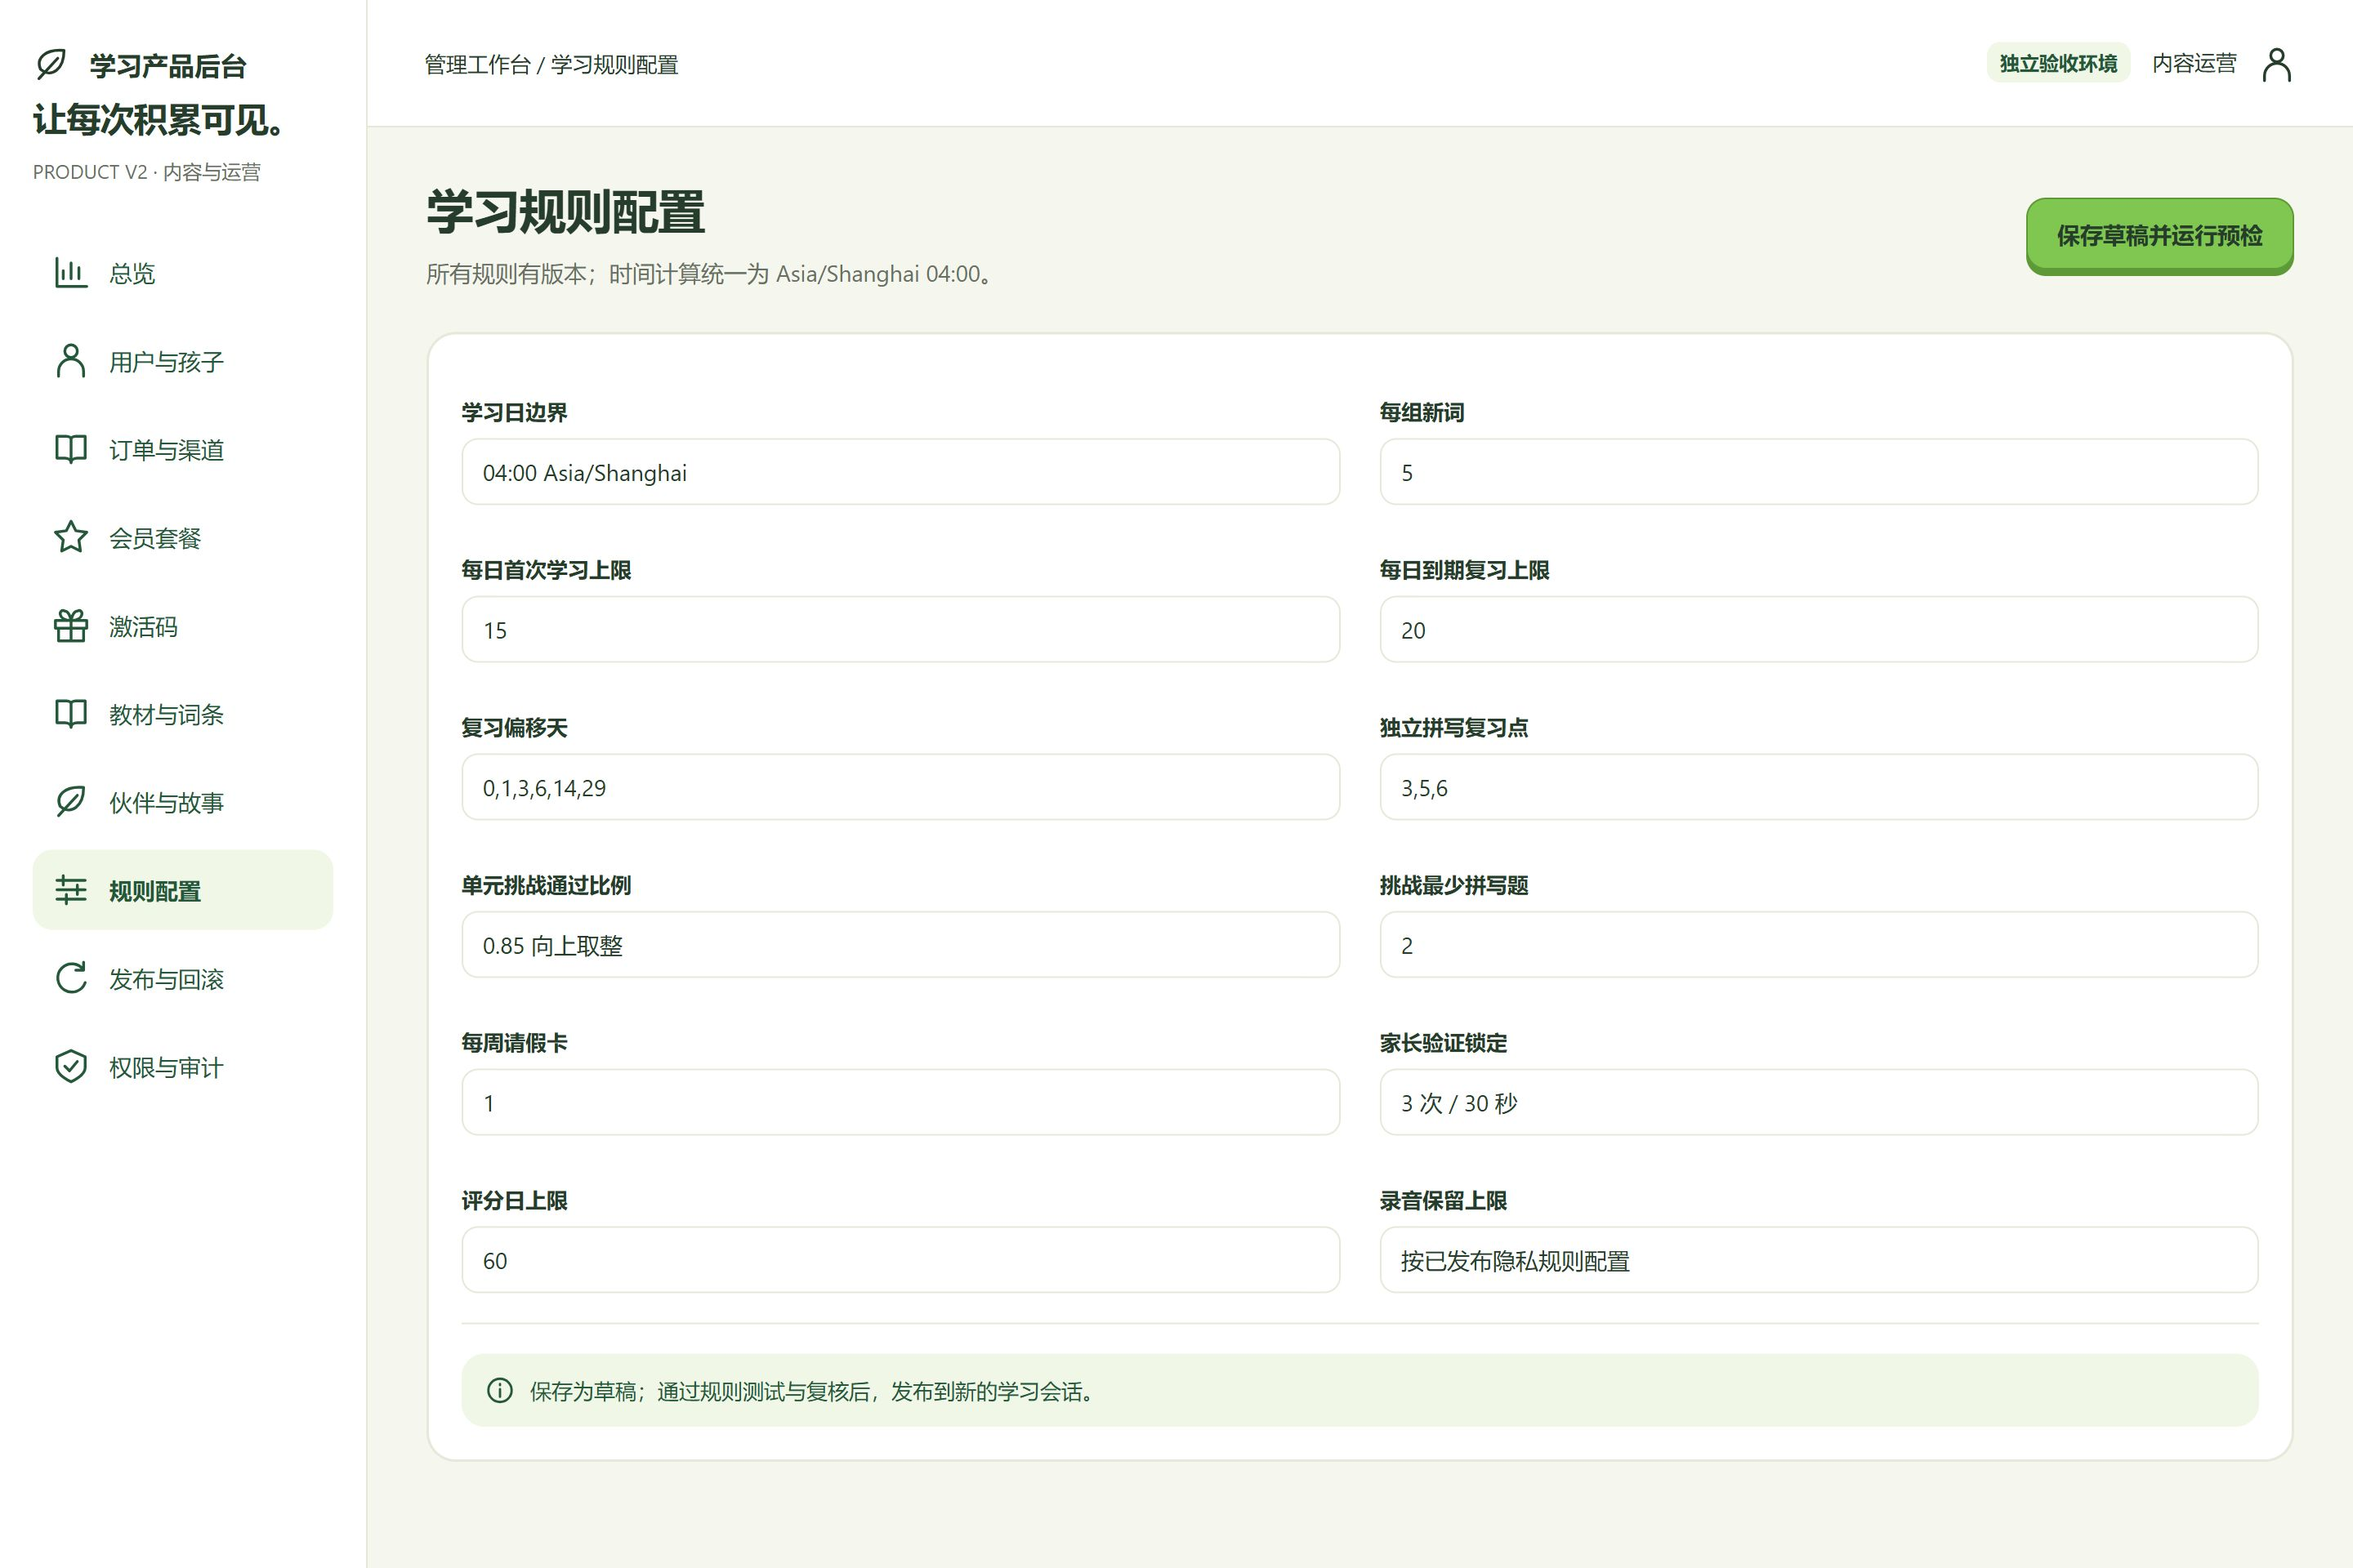
Task: Click the PRODUCT V2 · 内容与运营 label
Action: pos(147,172)
